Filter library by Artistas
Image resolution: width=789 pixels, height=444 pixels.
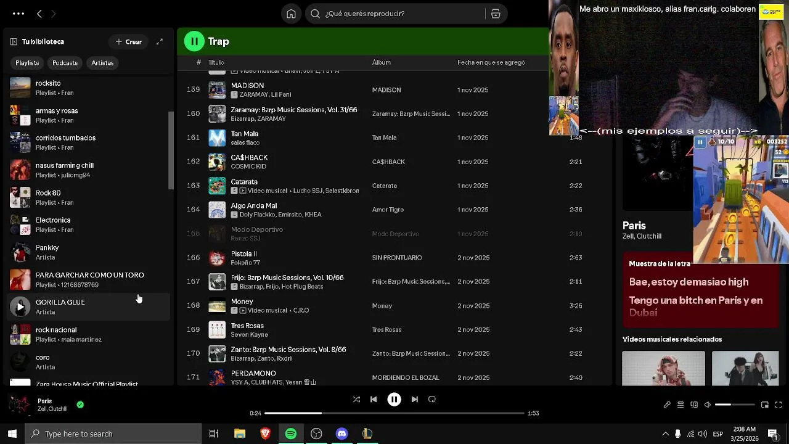coord(102,63)
